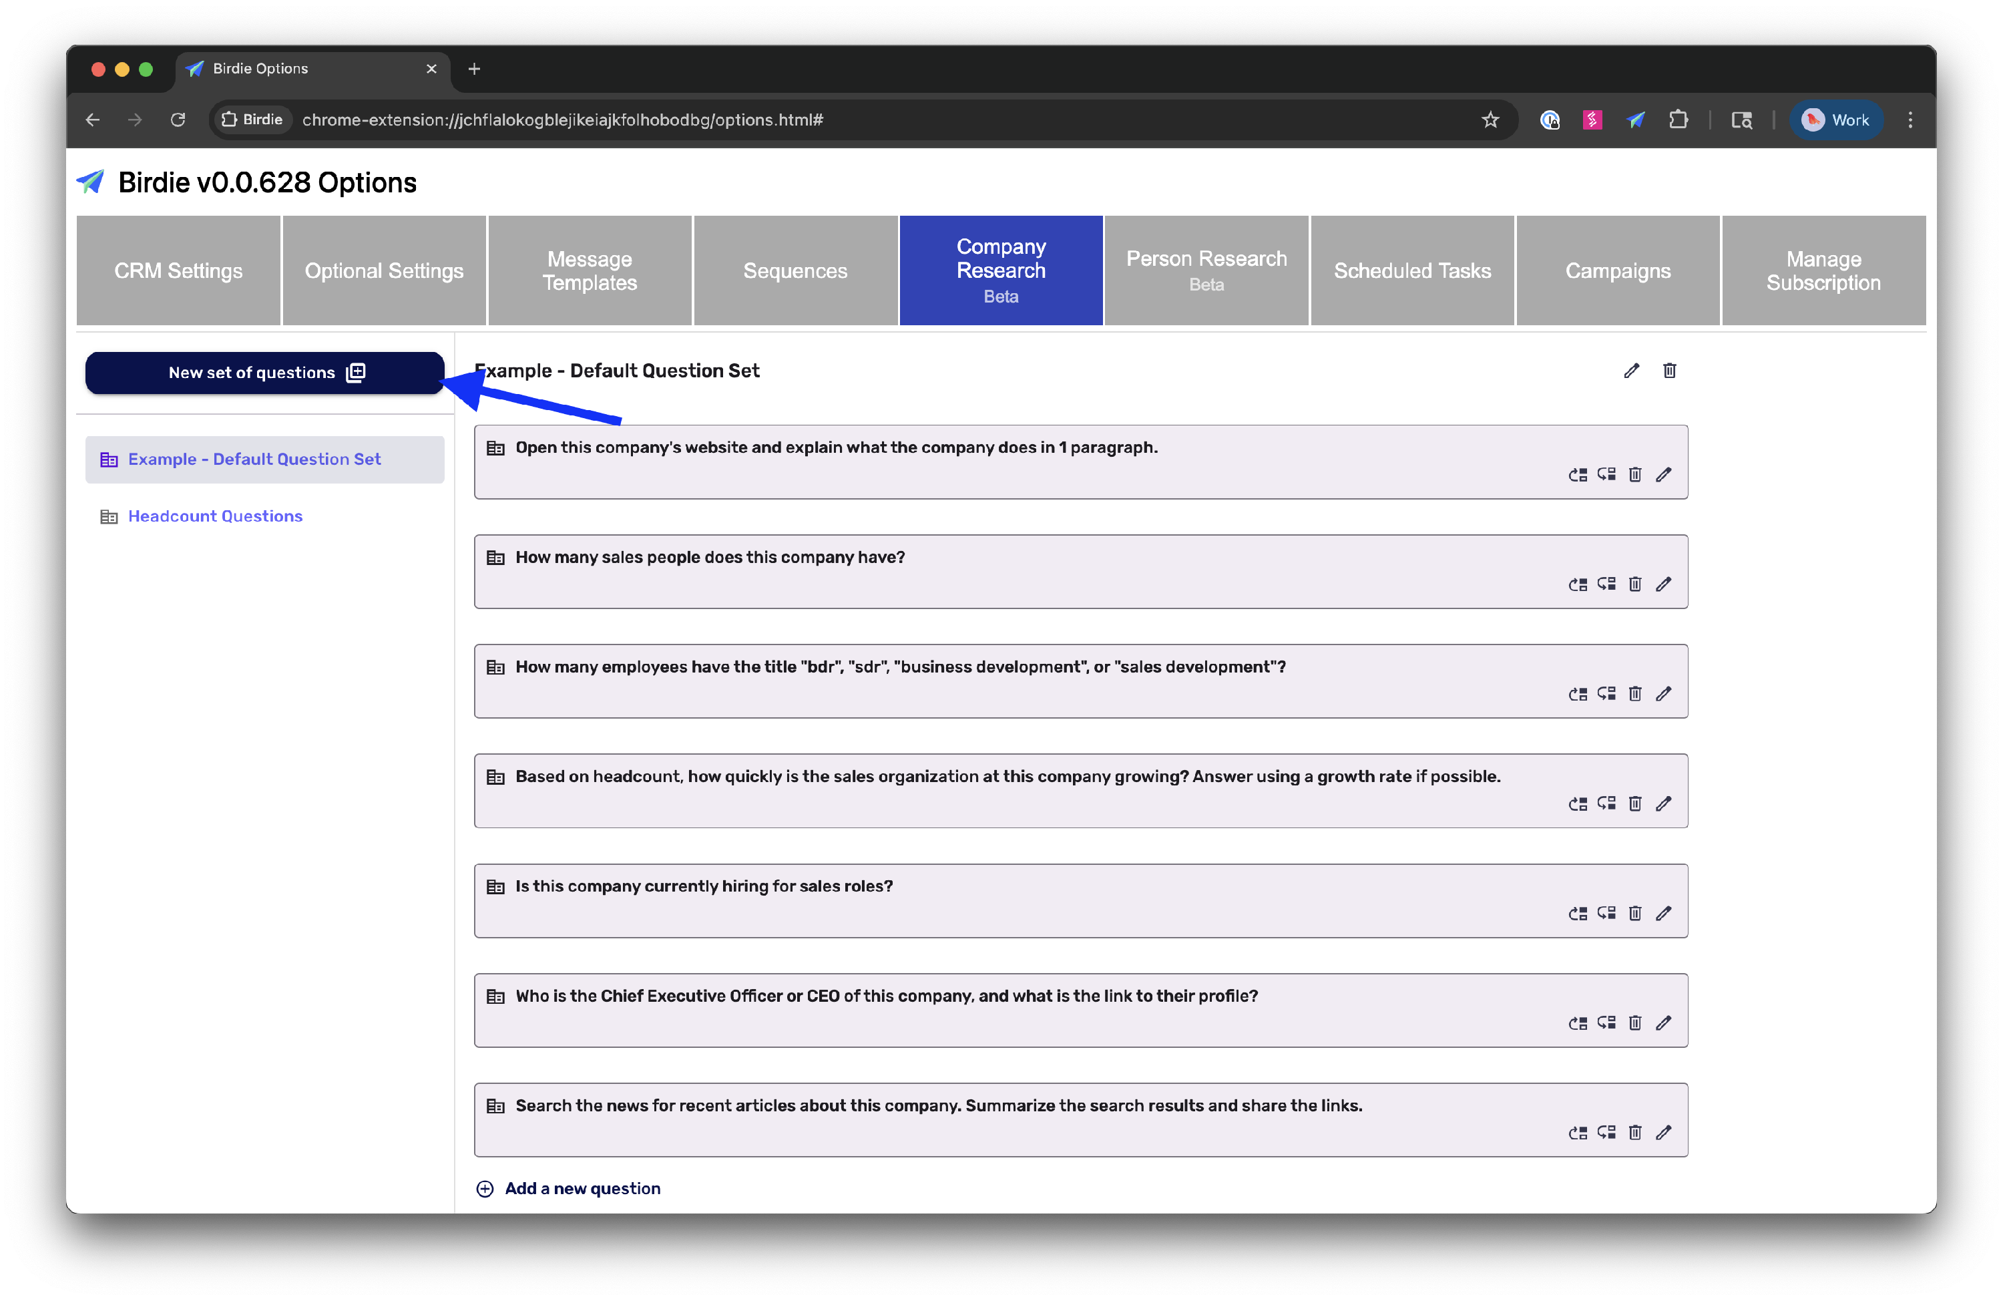Delete the Example - Default Question Set

coord(1669,371)
